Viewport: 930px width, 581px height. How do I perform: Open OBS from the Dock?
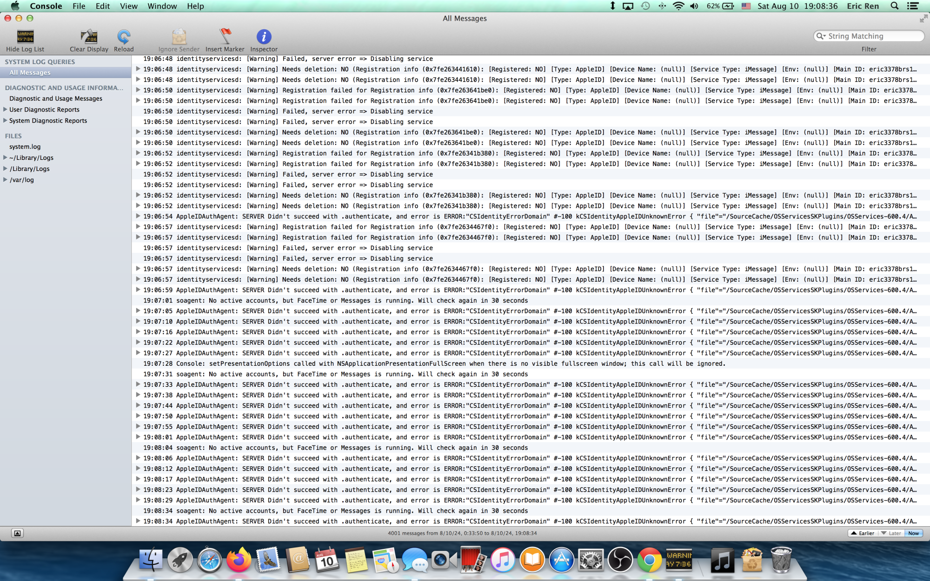click(620, 559)
